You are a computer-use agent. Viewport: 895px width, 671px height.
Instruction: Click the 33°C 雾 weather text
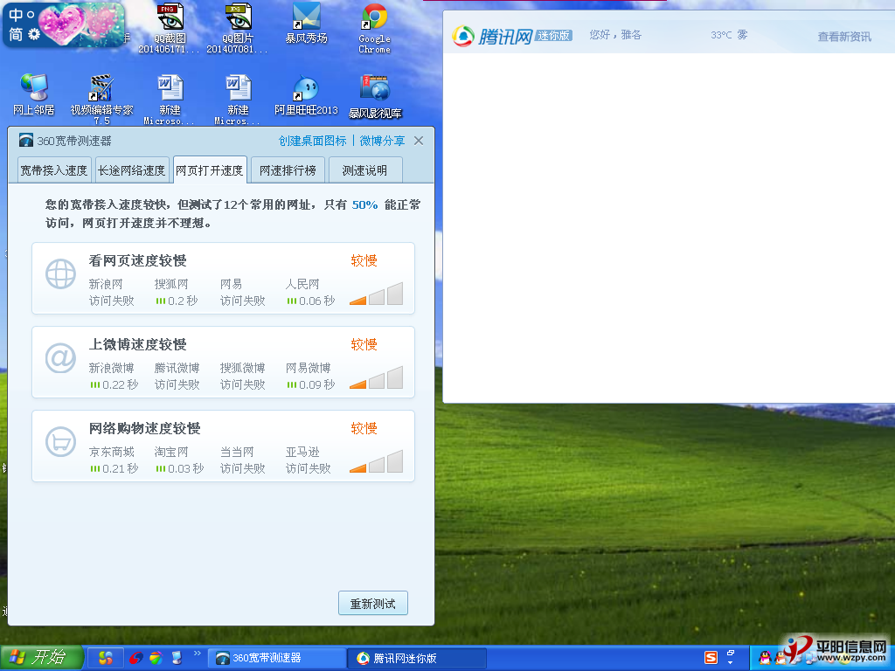[x=729, y=35]
